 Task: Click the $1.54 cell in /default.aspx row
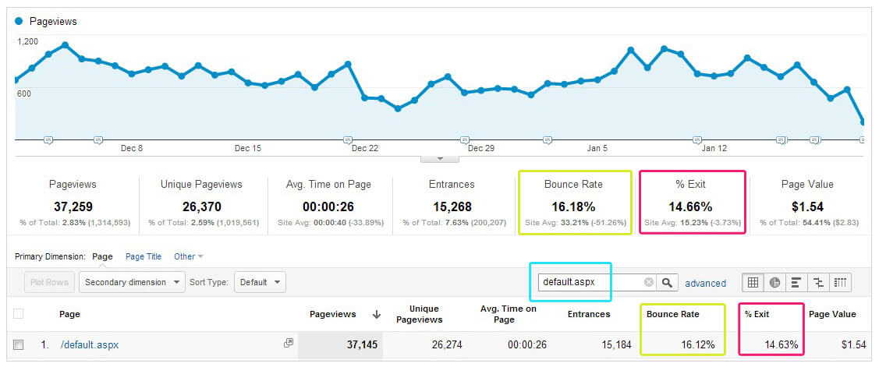(853, 345)
